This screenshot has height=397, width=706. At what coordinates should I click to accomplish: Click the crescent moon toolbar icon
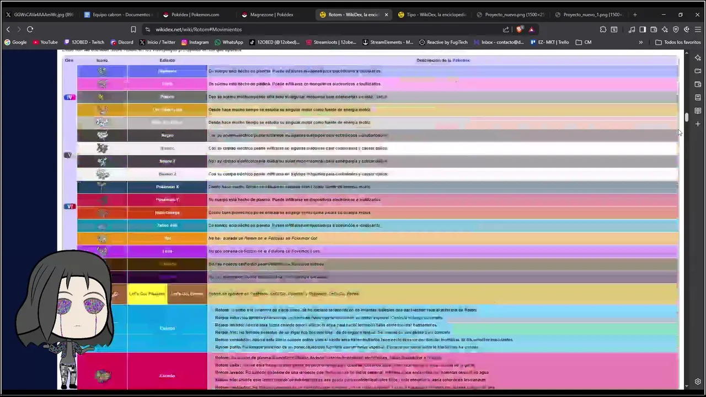[687, 29]
